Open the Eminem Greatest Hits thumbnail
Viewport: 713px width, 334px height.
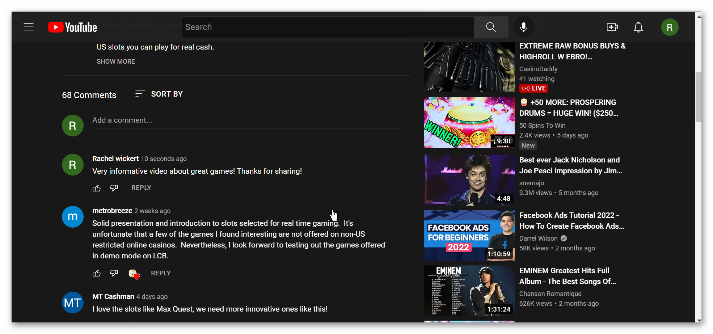tap(469, 291)
